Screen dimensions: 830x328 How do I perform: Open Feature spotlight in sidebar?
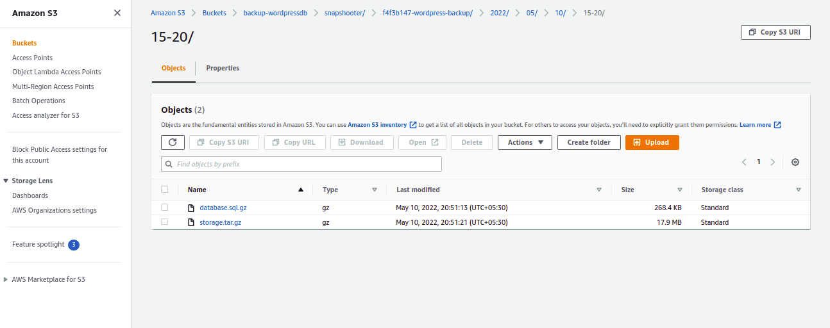click(38, 244)
